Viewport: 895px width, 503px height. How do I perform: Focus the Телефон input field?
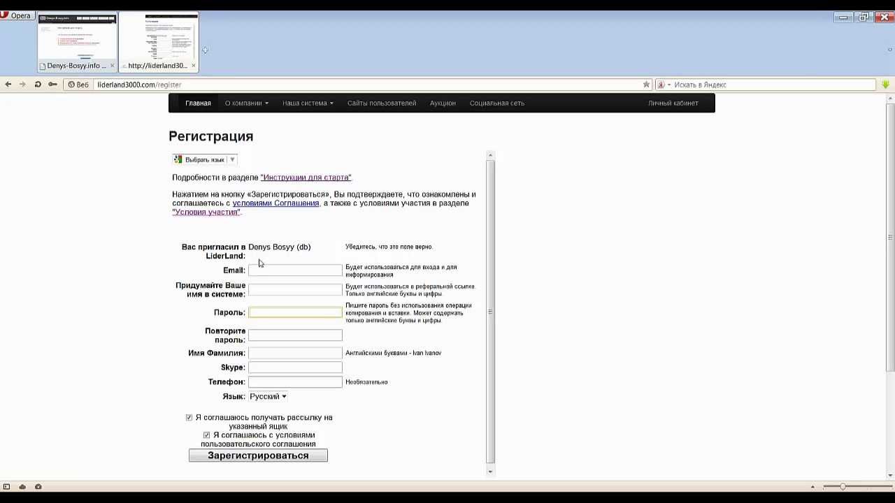click(295, 382)
